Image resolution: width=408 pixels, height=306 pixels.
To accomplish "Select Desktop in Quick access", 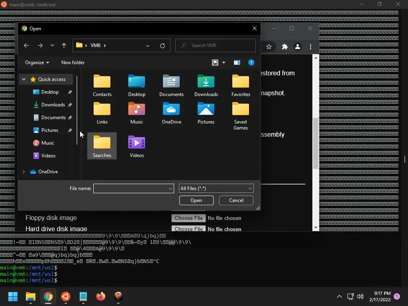I will [x=50, y=92].
